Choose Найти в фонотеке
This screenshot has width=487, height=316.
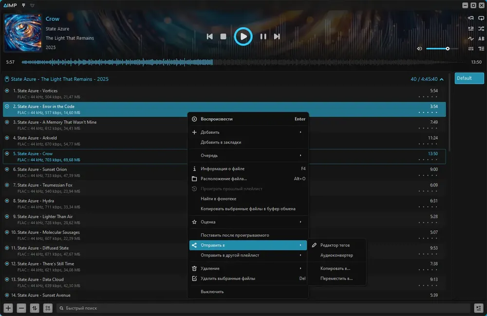pos(248,199)
